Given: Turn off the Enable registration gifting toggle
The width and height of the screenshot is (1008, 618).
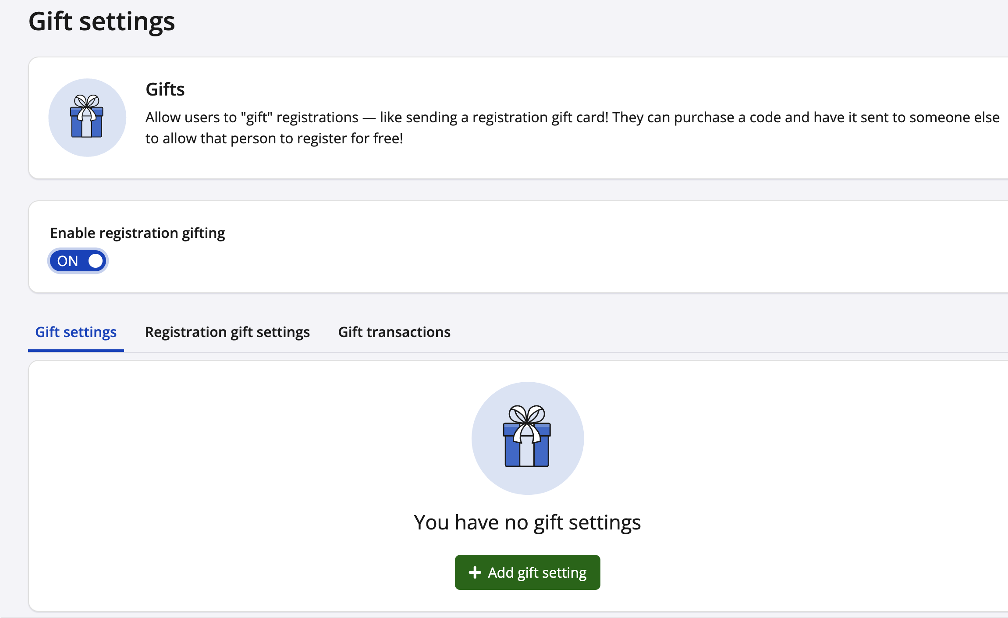Looking at the screenshot, I should tap(78, 261).
